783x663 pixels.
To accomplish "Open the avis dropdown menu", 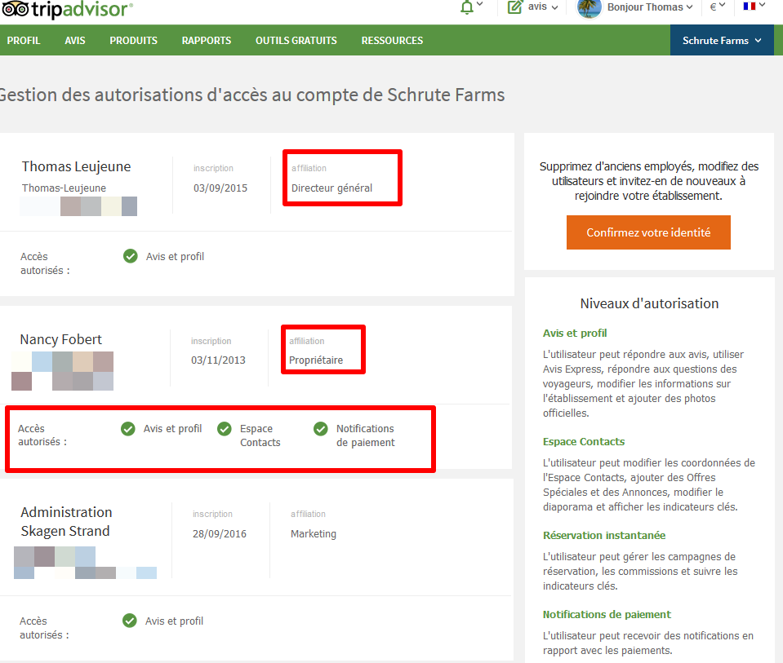I will click(543, 7).
